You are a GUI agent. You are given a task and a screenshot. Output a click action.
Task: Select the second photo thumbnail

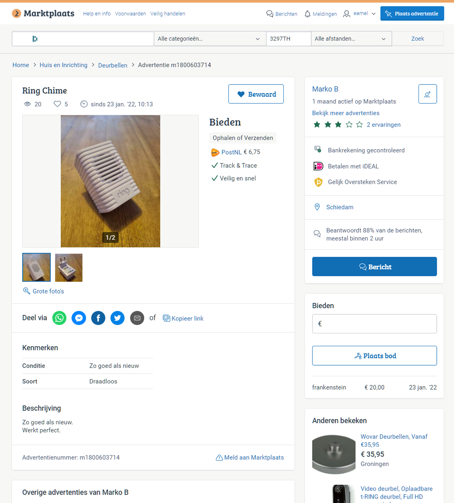pyautogui.click(x=69, y=267)
